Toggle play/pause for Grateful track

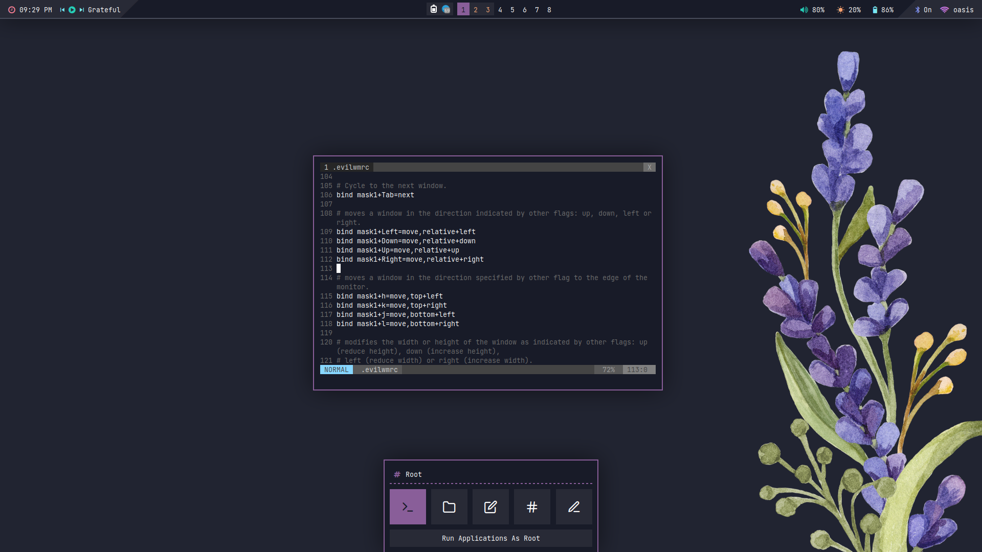(x=72, y=10)
